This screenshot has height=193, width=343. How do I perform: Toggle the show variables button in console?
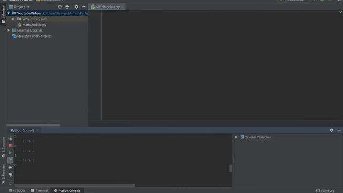pyautogui.click(x=10, y=160)
